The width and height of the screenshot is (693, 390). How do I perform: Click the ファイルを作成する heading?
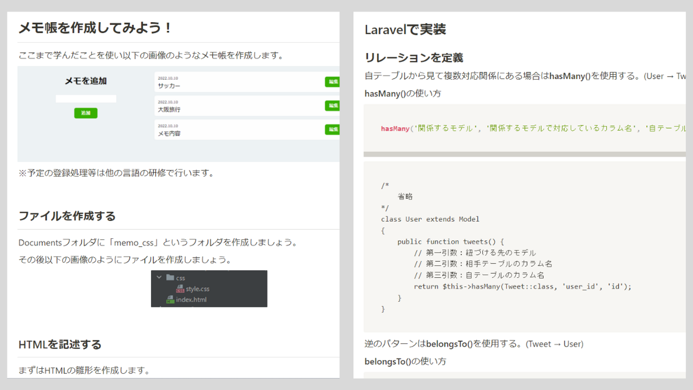pyautogui.click(x=67, y=216)
